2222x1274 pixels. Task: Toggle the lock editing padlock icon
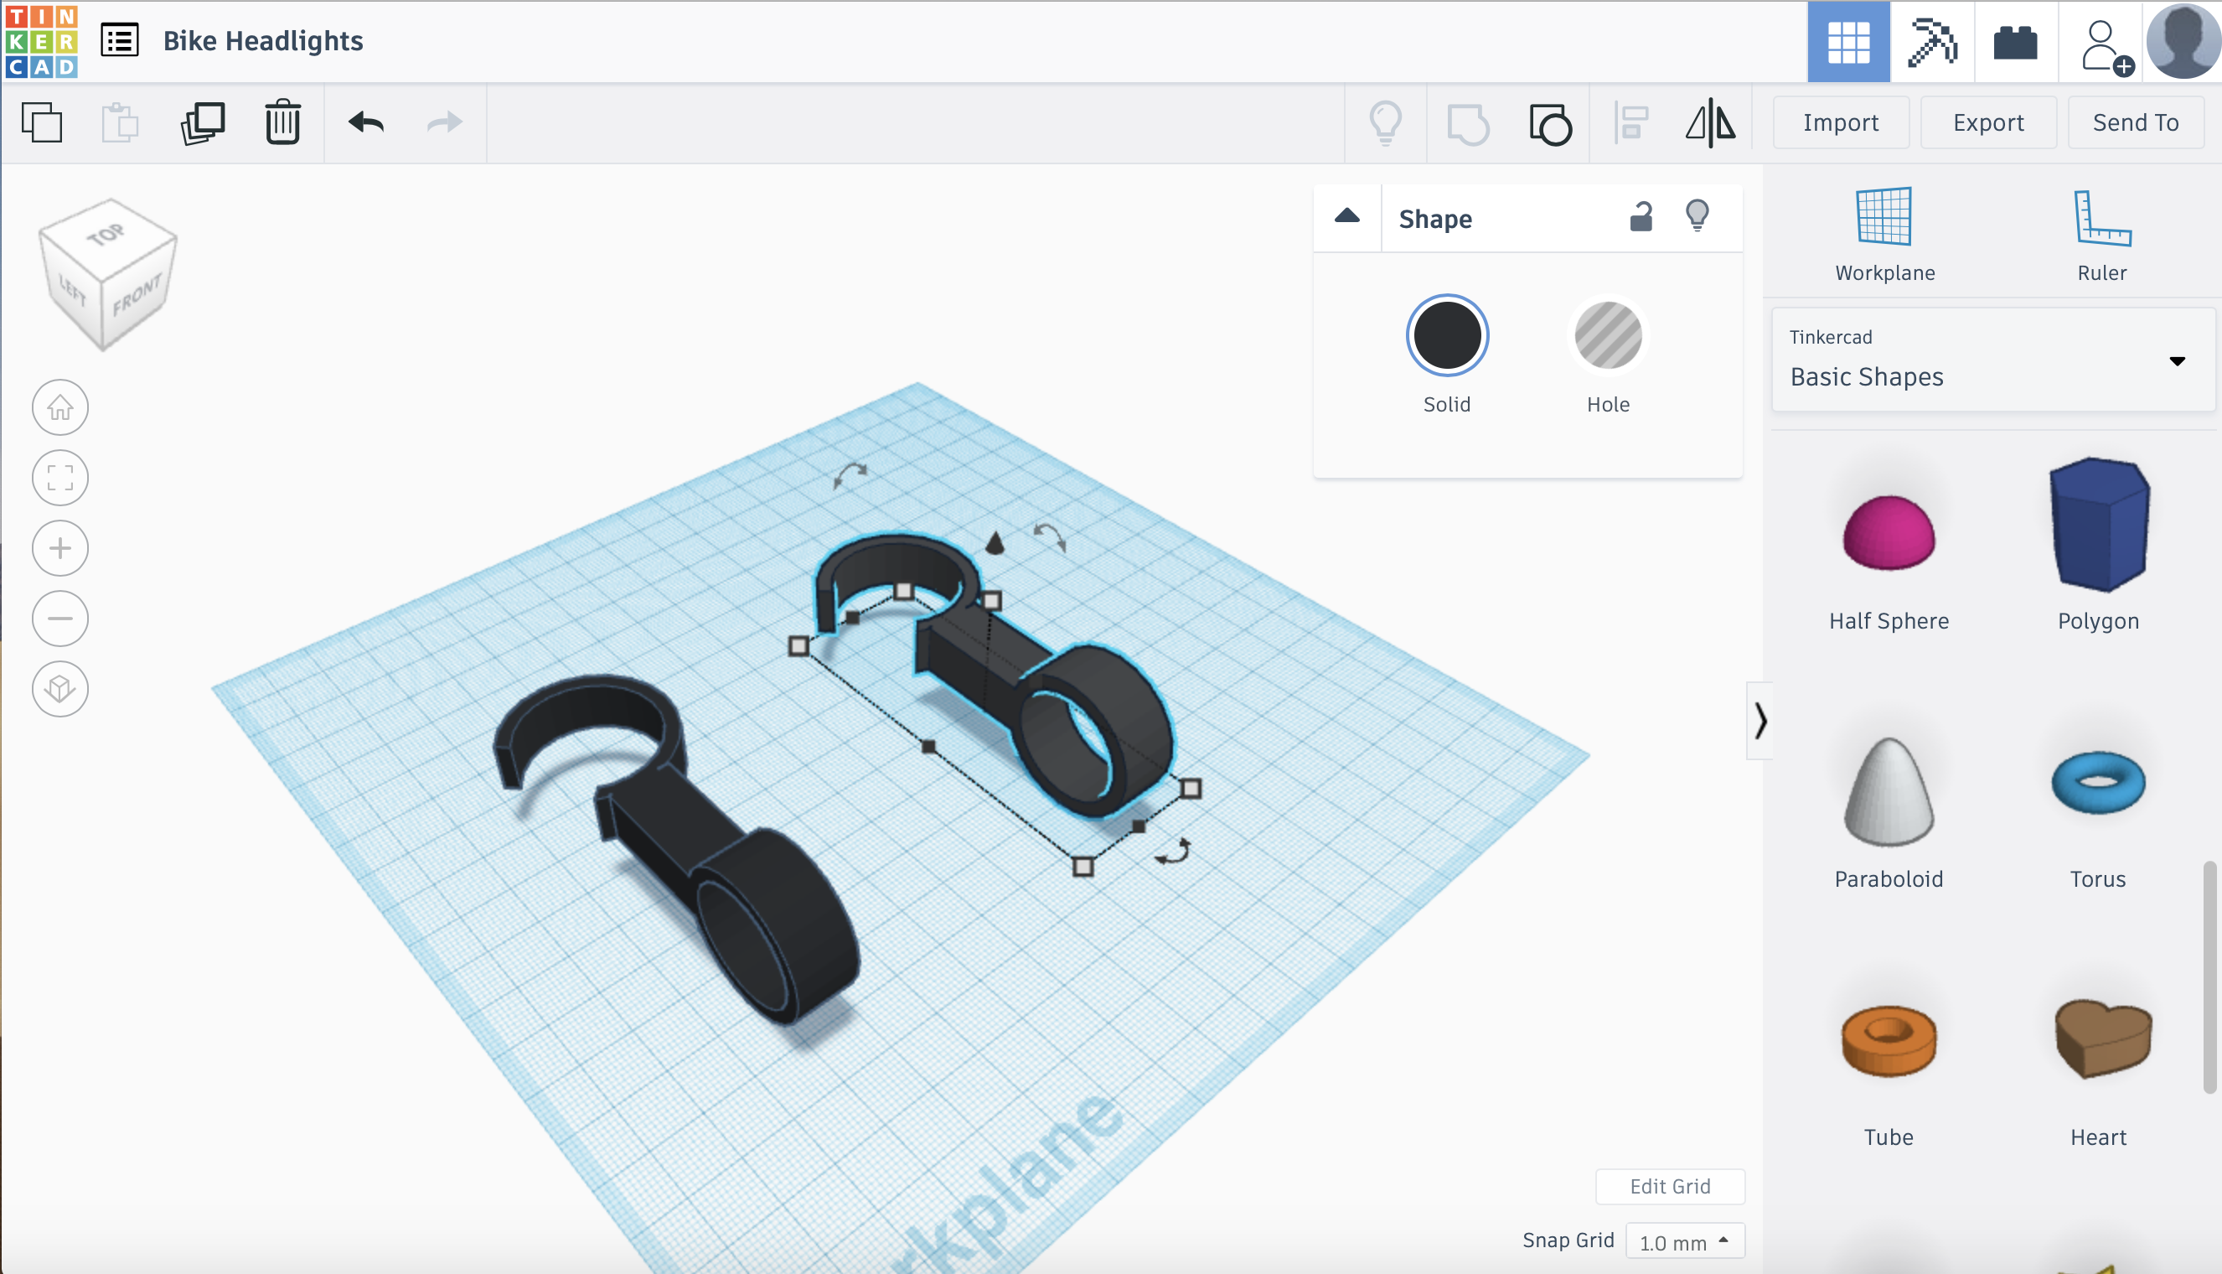(1641, 216)
